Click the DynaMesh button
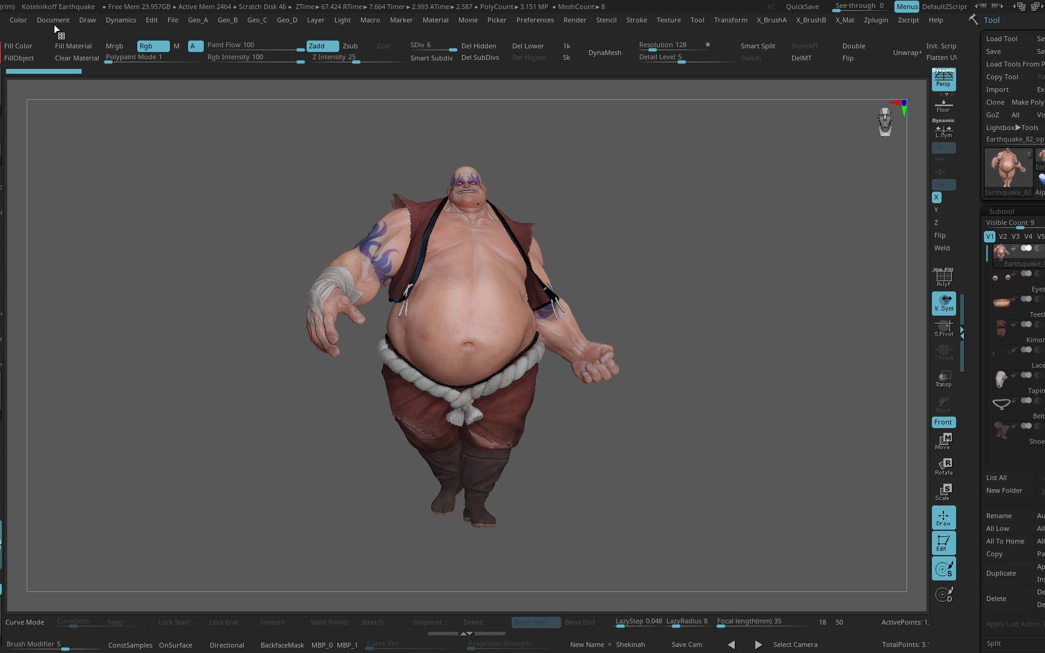 point(605,53)
